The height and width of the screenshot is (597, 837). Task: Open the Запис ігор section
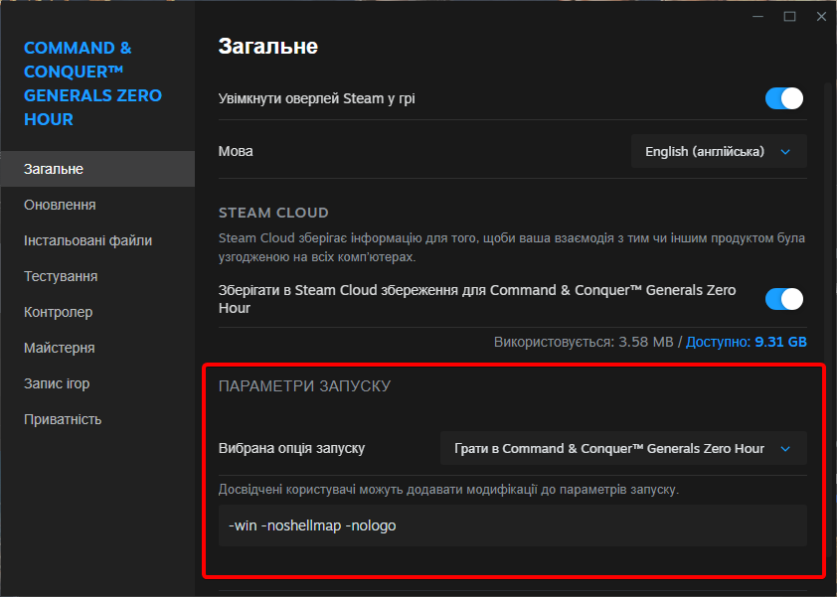97,383
